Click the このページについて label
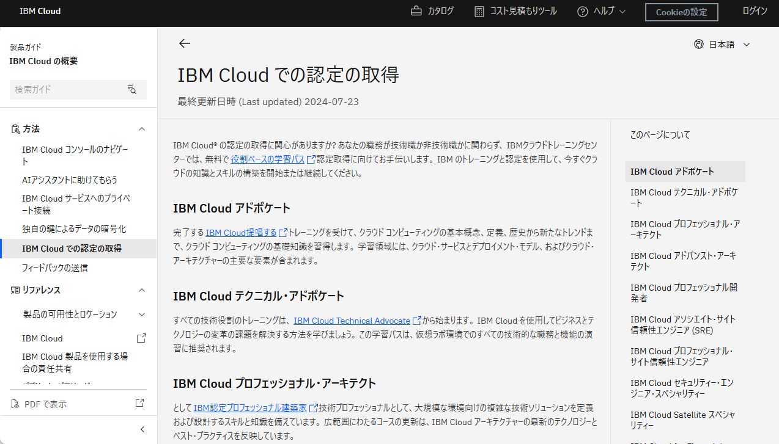The image size is (779, 444). pos(660,135)
